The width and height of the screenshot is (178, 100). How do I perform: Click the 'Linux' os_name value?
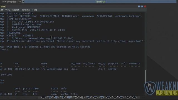tap(74, 69)
